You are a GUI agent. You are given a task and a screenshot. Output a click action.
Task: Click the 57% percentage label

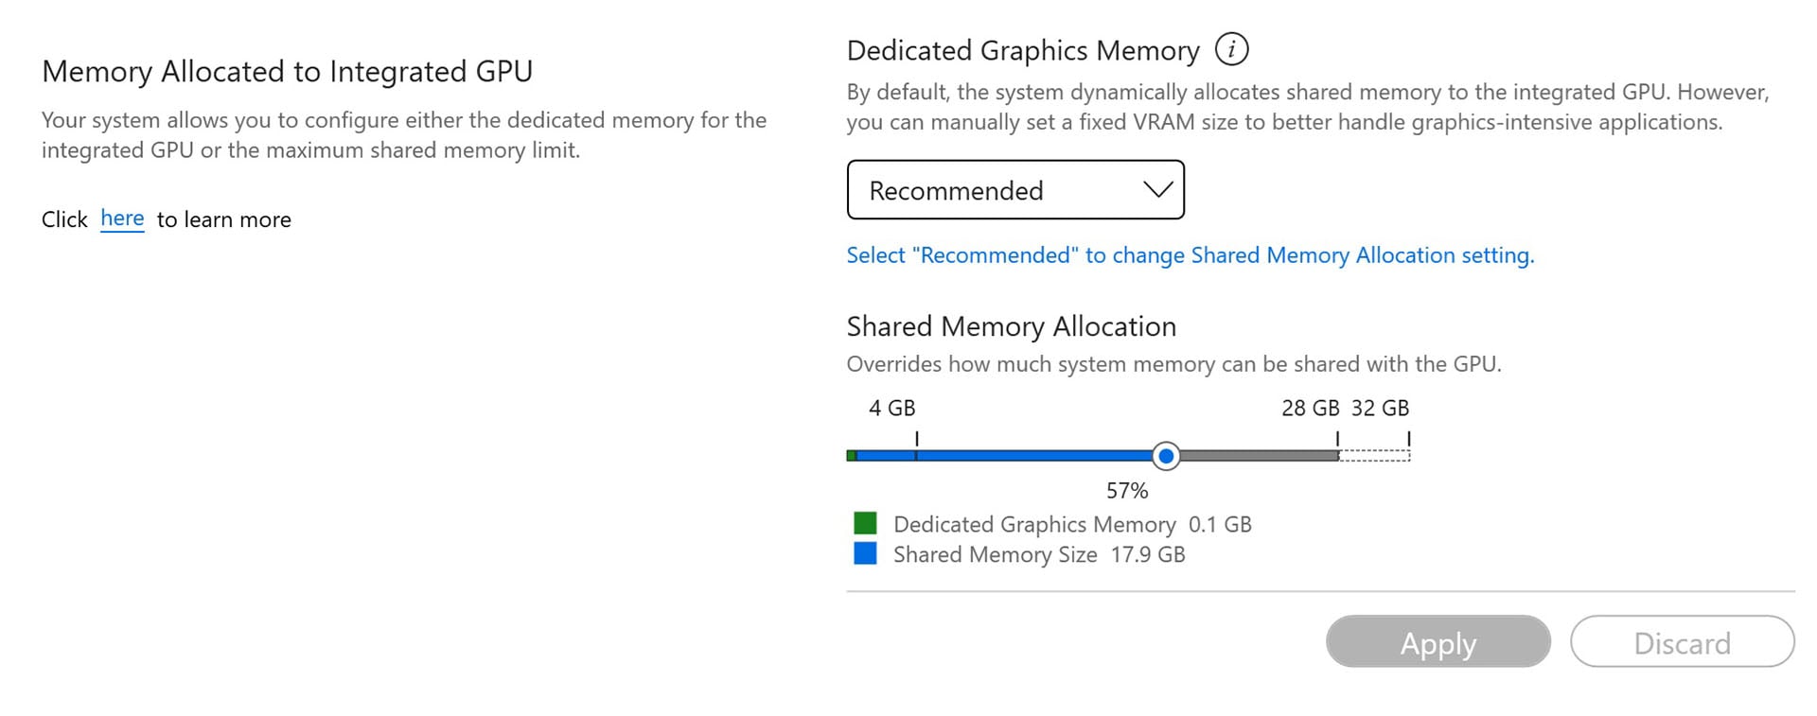[1126, 490]
